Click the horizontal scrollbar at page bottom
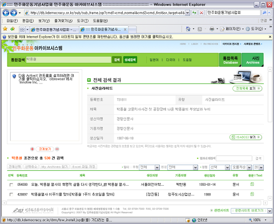 (x=134, y=203)
